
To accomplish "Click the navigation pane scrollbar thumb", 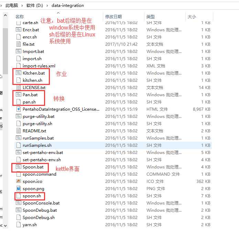I will coord(6,51).
